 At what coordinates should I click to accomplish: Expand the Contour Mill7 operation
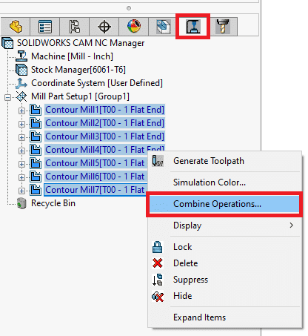(x=21, y=191)
